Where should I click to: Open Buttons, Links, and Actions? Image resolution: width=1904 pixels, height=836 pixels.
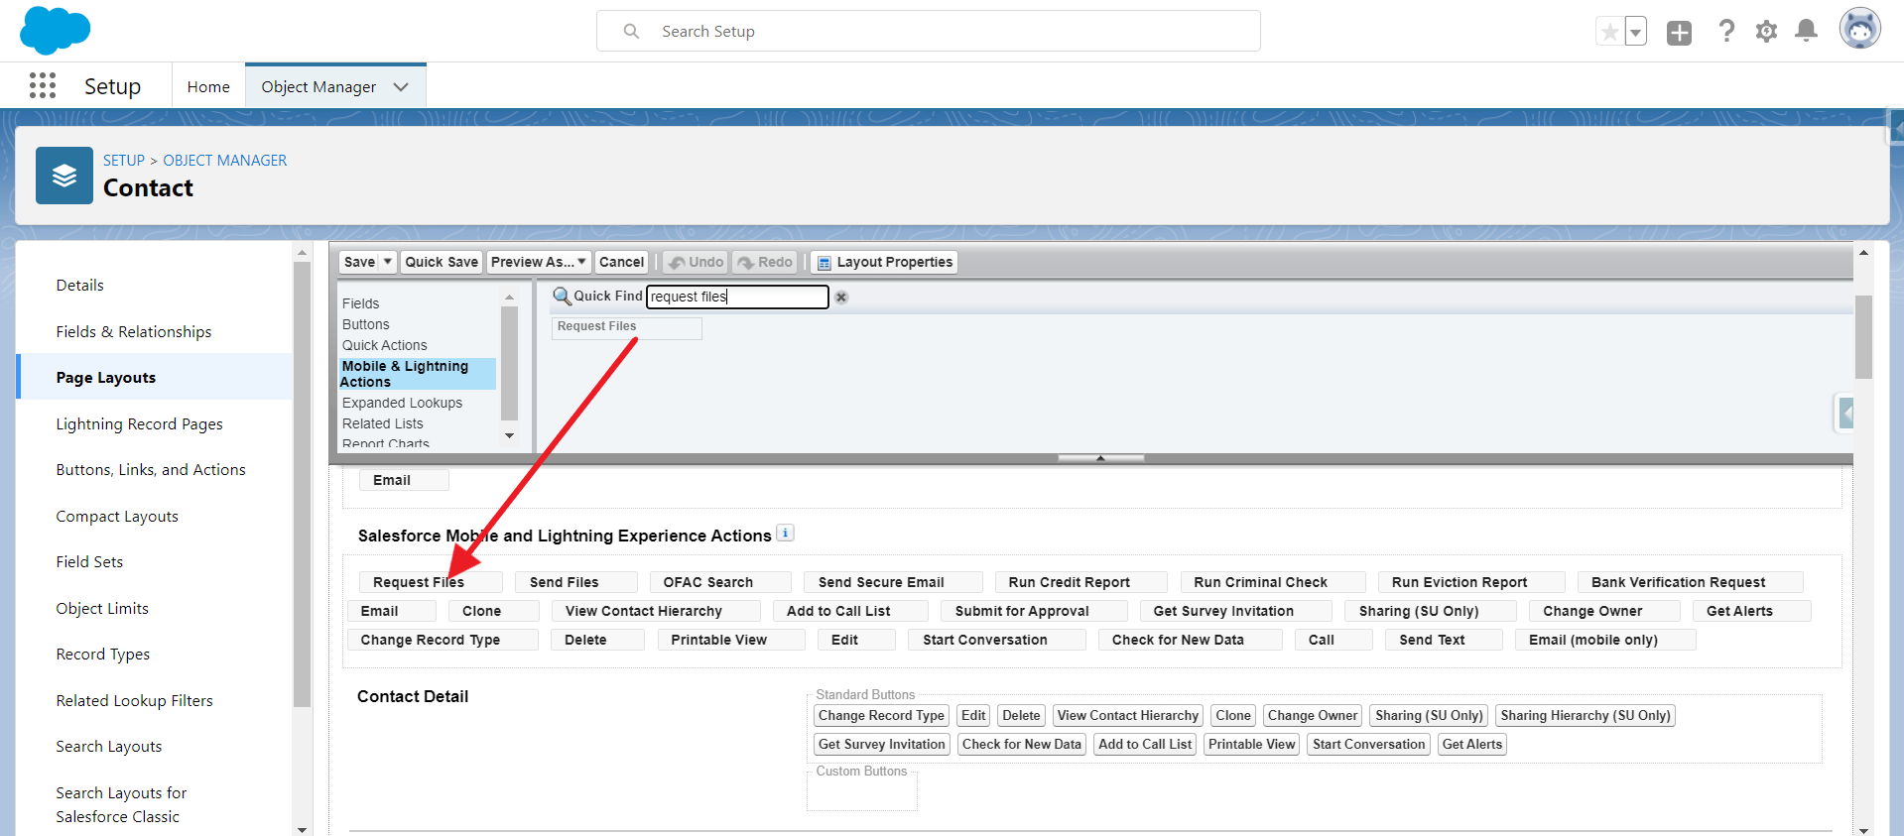151,470
